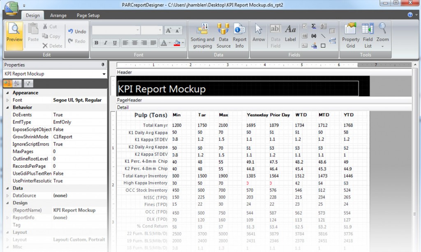Open the application menu orb button
The image size is (421, 252).
[x=11, y=9]
